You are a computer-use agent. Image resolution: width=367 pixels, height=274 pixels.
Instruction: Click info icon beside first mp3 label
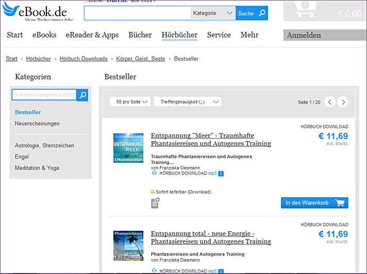point(221,174)
